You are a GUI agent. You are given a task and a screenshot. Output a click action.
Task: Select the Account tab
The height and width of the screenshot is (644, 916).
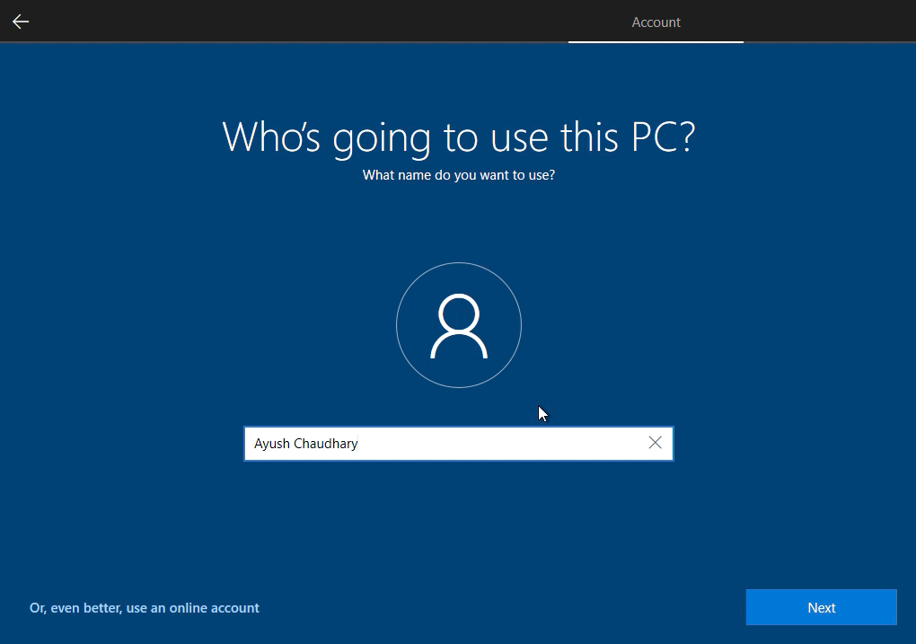coord(656,22)
